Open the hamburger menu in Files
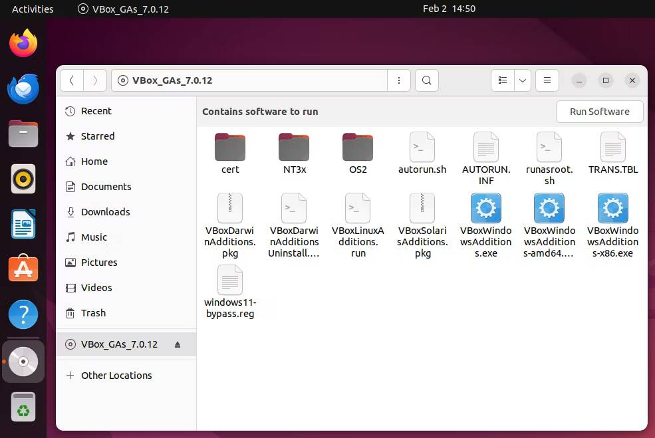 pyautogui.click(x=547, y=80)
